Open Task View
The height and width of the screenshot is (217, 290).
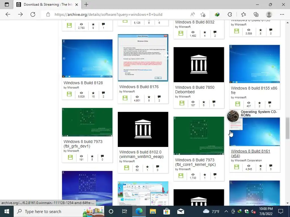coord(125,211)
